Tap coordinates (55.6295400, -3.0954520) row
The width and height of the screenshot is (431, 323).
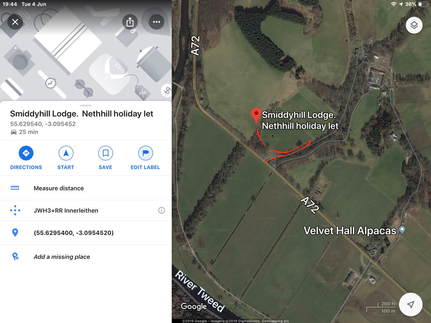[86, 233]
